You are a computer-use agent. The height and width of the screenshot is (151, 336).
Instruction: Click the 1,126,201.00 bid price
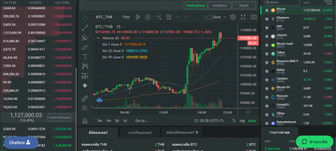tap(62, 129)
